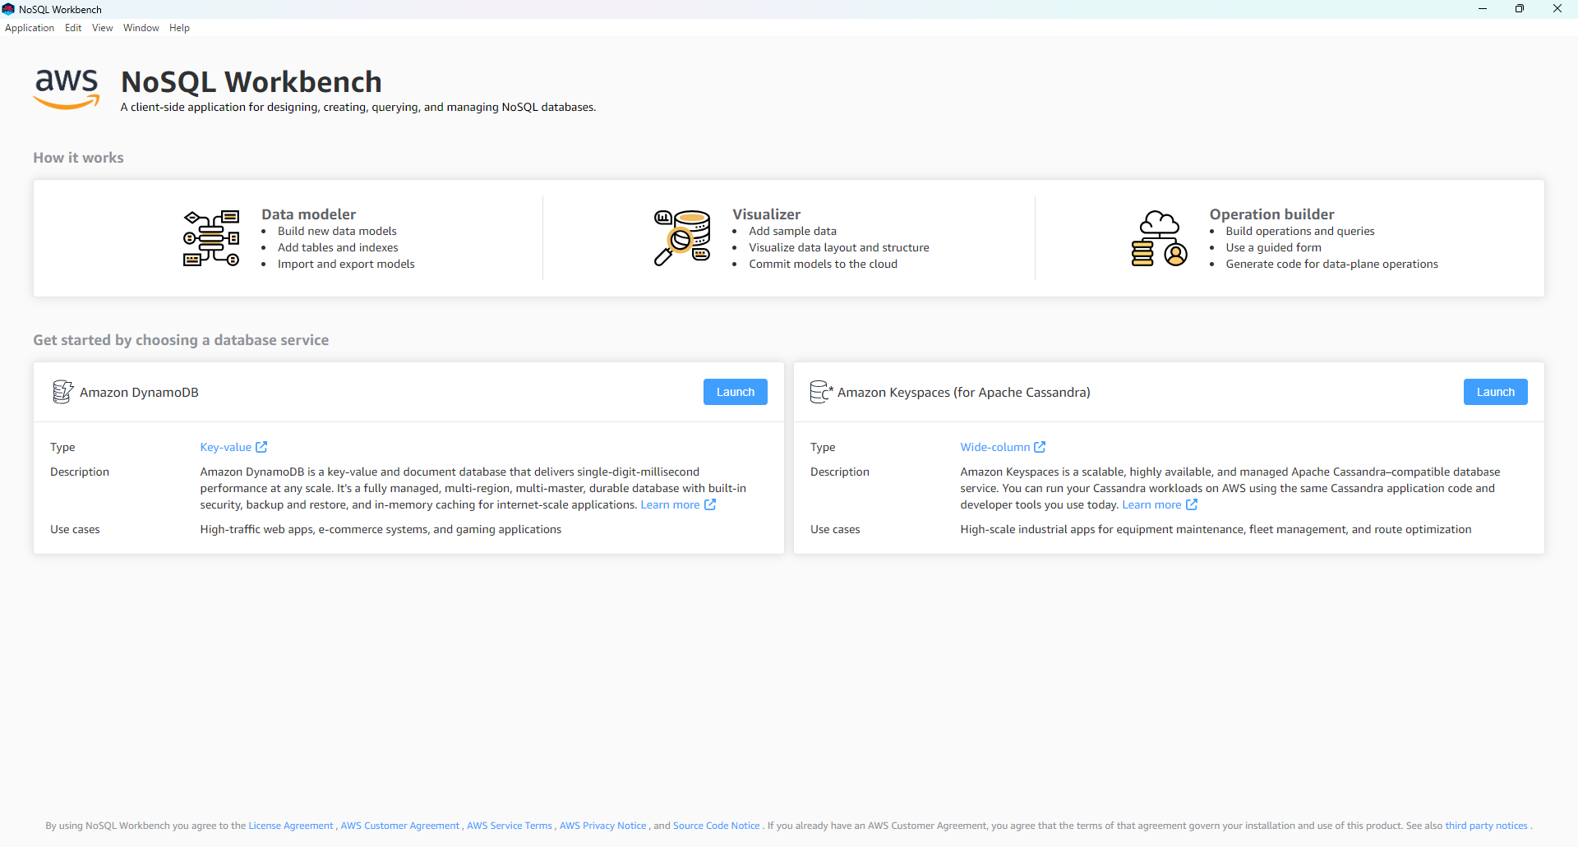Open the Window menu
The image size is (1578, 847).
tap(141, 27)
